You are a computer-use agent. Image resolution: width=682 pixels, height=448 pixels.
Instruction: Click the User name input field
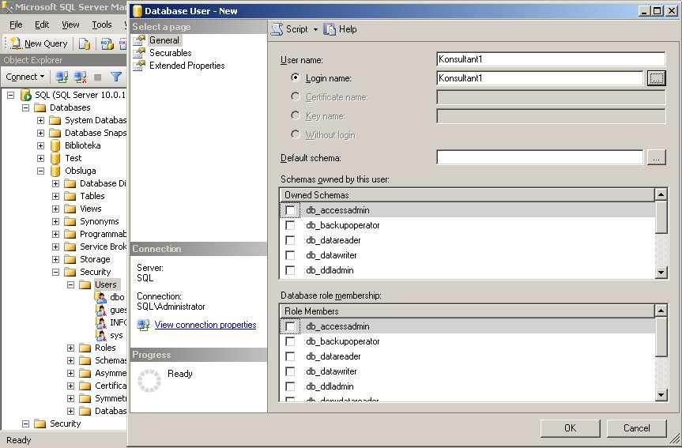click(551, 59)
